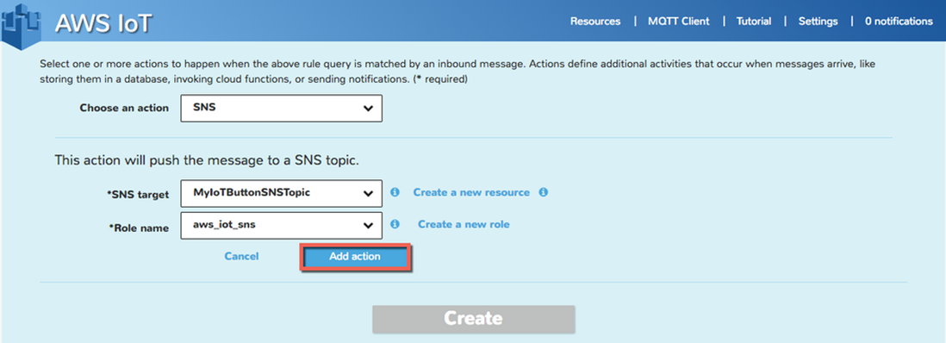Open the Tutorial menu item

754,22
